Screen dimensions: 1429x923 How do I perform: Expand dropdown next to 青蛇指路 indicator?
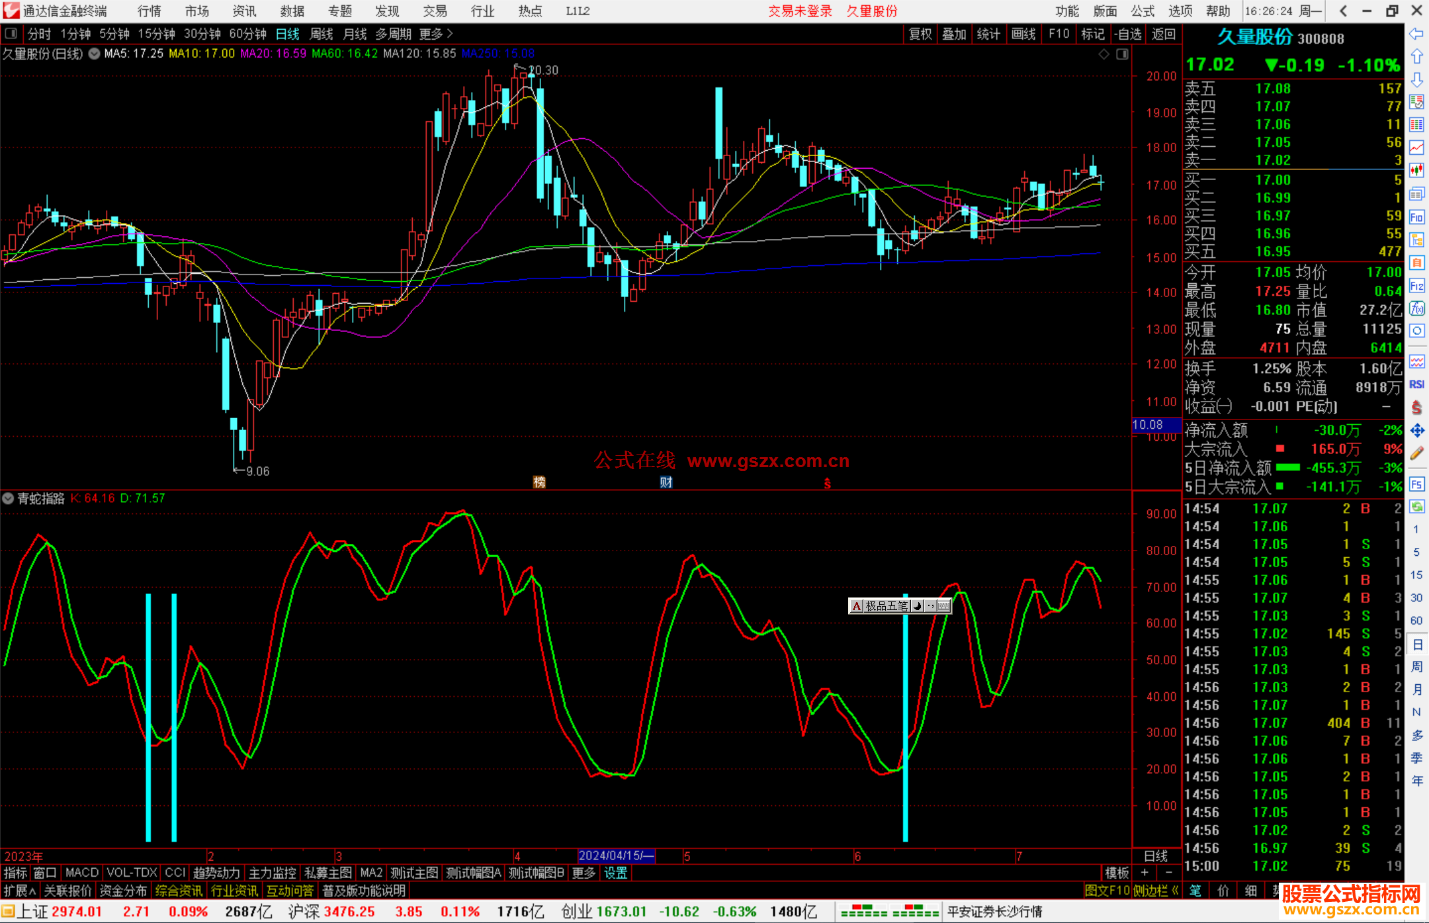8,498
